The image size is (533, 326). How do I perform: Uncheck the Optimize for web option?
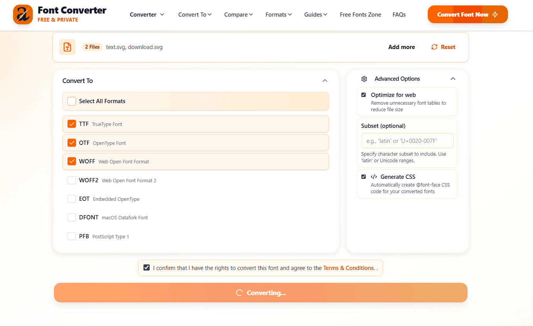363,94
